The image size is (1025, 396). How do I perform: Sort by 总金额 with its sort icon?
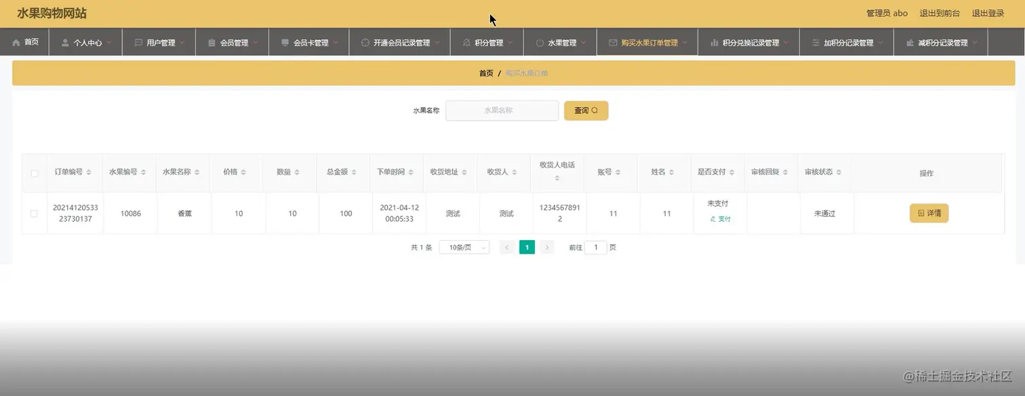click(354, 172)
